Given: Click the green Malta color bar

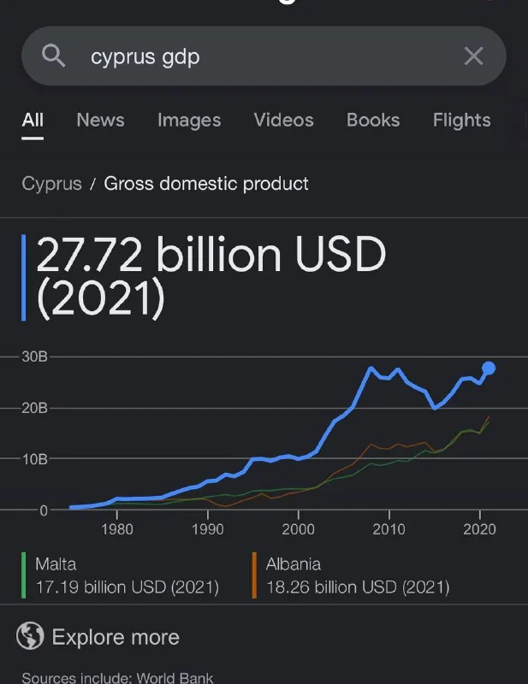Looking at the screenshot, I should [24, 575].
